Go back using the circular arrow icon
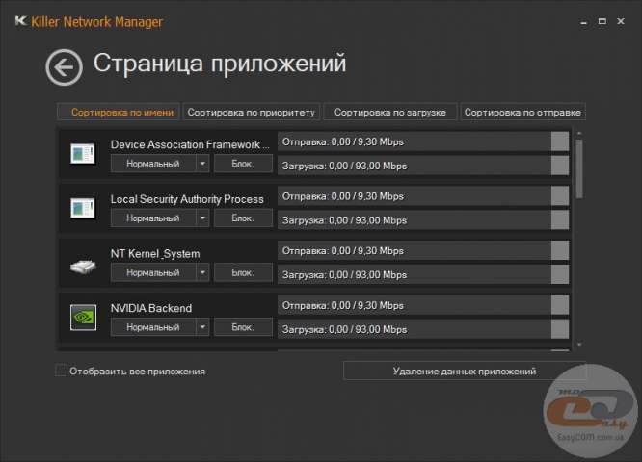This screenshot has width=642, height=462. pos(64,67)
